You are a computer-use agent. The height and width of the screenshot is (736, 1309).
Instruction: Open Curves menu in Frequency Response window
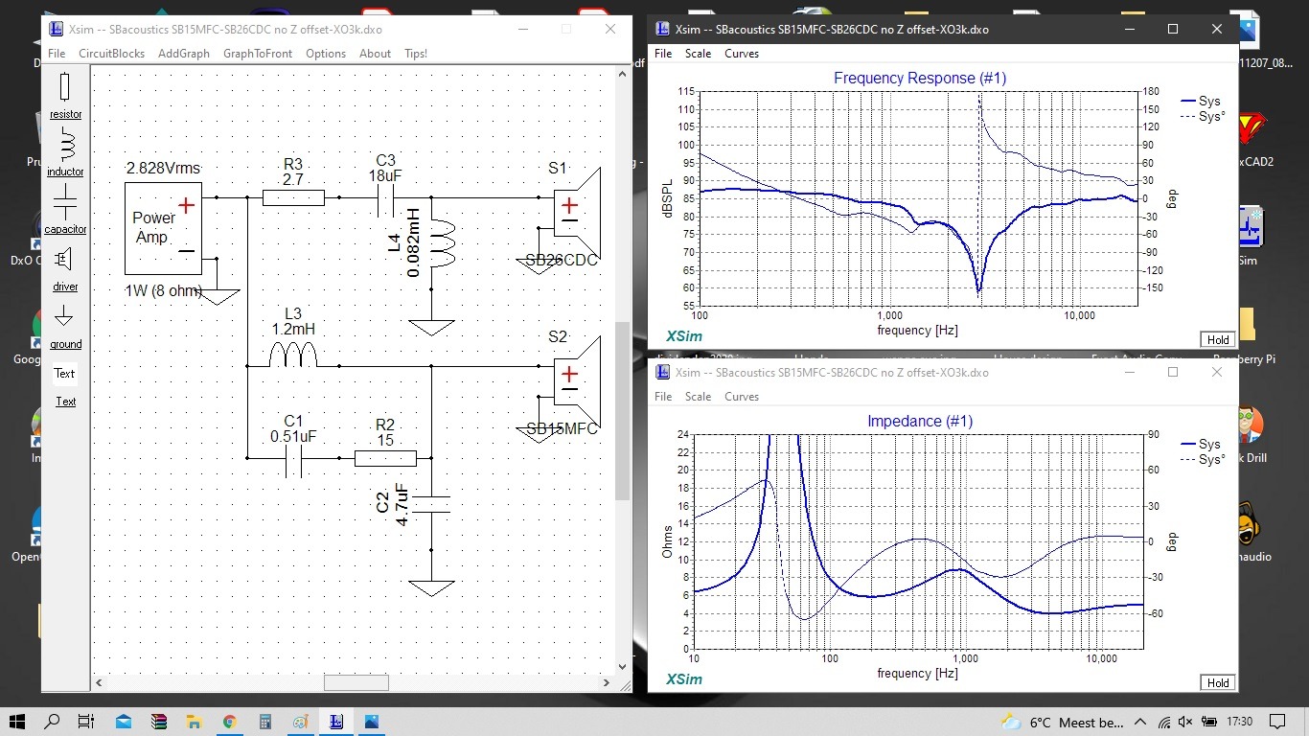[x=742, y=54]
